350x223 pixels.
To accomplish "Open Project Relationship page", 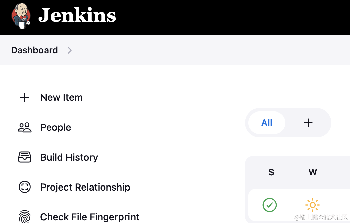I will point(85,187).
